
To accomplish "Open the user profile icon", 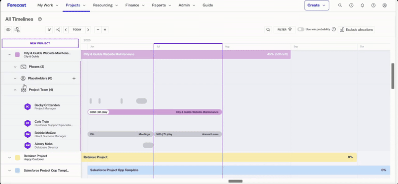I will (x=385, y=5).
